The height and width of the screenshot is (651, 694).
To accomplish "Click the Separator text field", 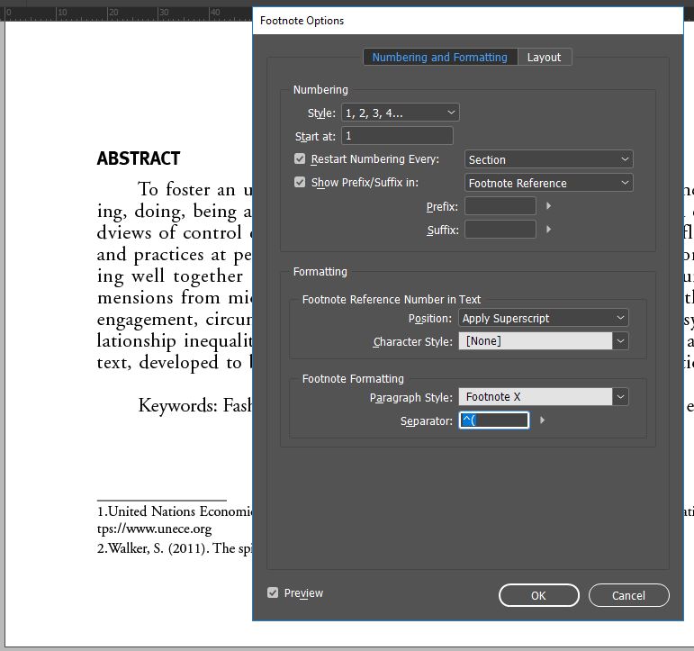I will point(494,420).
